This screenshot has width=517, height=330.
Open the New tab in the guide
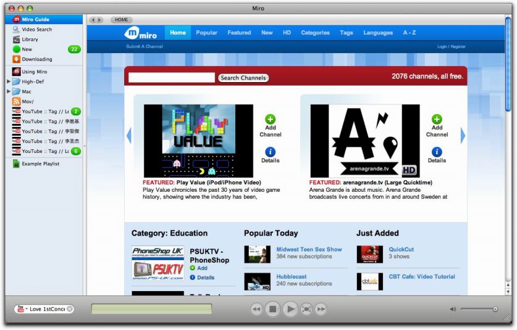(267, 33)
